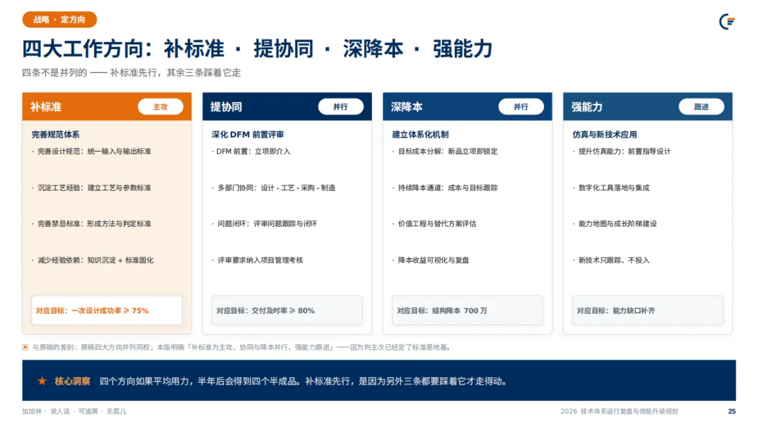The image size is (758, 427).
Task: Click bullet 能力地图与成长阶梯建设
Action: tap(615, 224)
